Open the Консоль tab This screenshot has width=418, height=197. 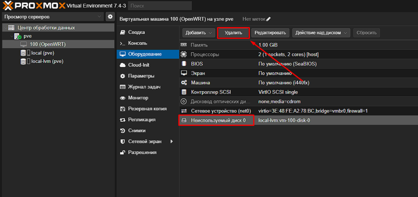click(148, 43)
